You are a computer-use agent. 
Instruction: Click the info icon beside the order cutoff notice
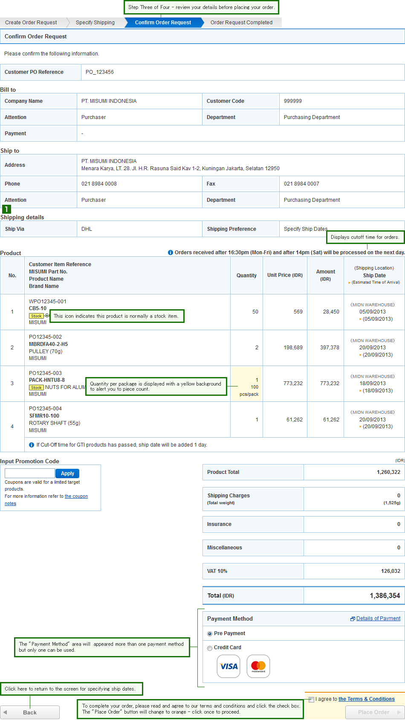pyautogui.click(x=171, y=253)
